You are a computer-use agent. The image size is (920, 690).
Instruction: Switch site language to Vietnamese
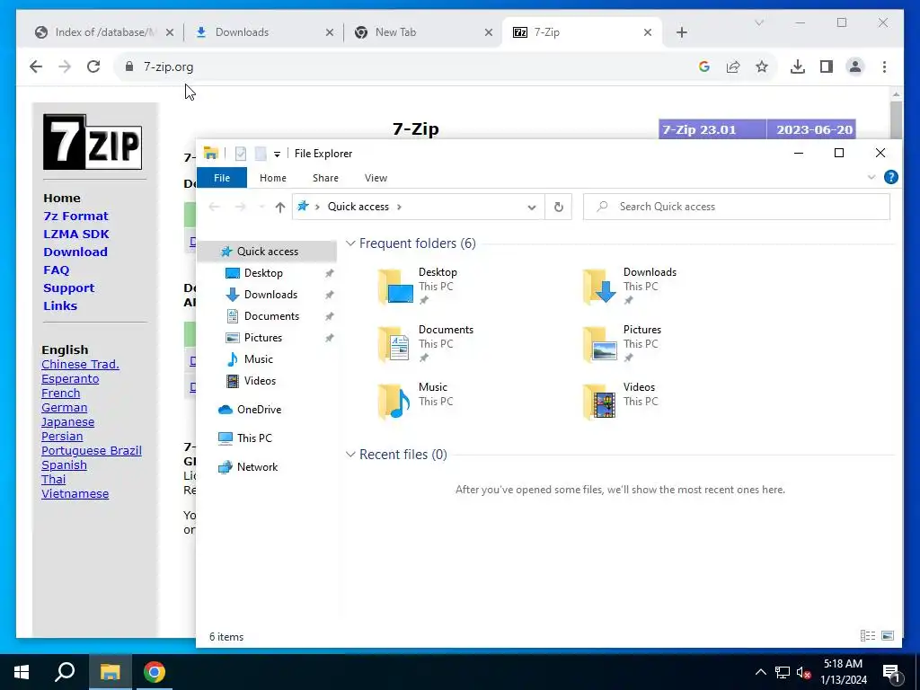click(75, 493)
